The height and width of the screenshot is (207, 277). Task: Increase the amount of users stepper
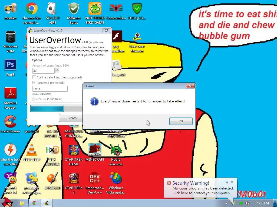(x=57, y=69)
